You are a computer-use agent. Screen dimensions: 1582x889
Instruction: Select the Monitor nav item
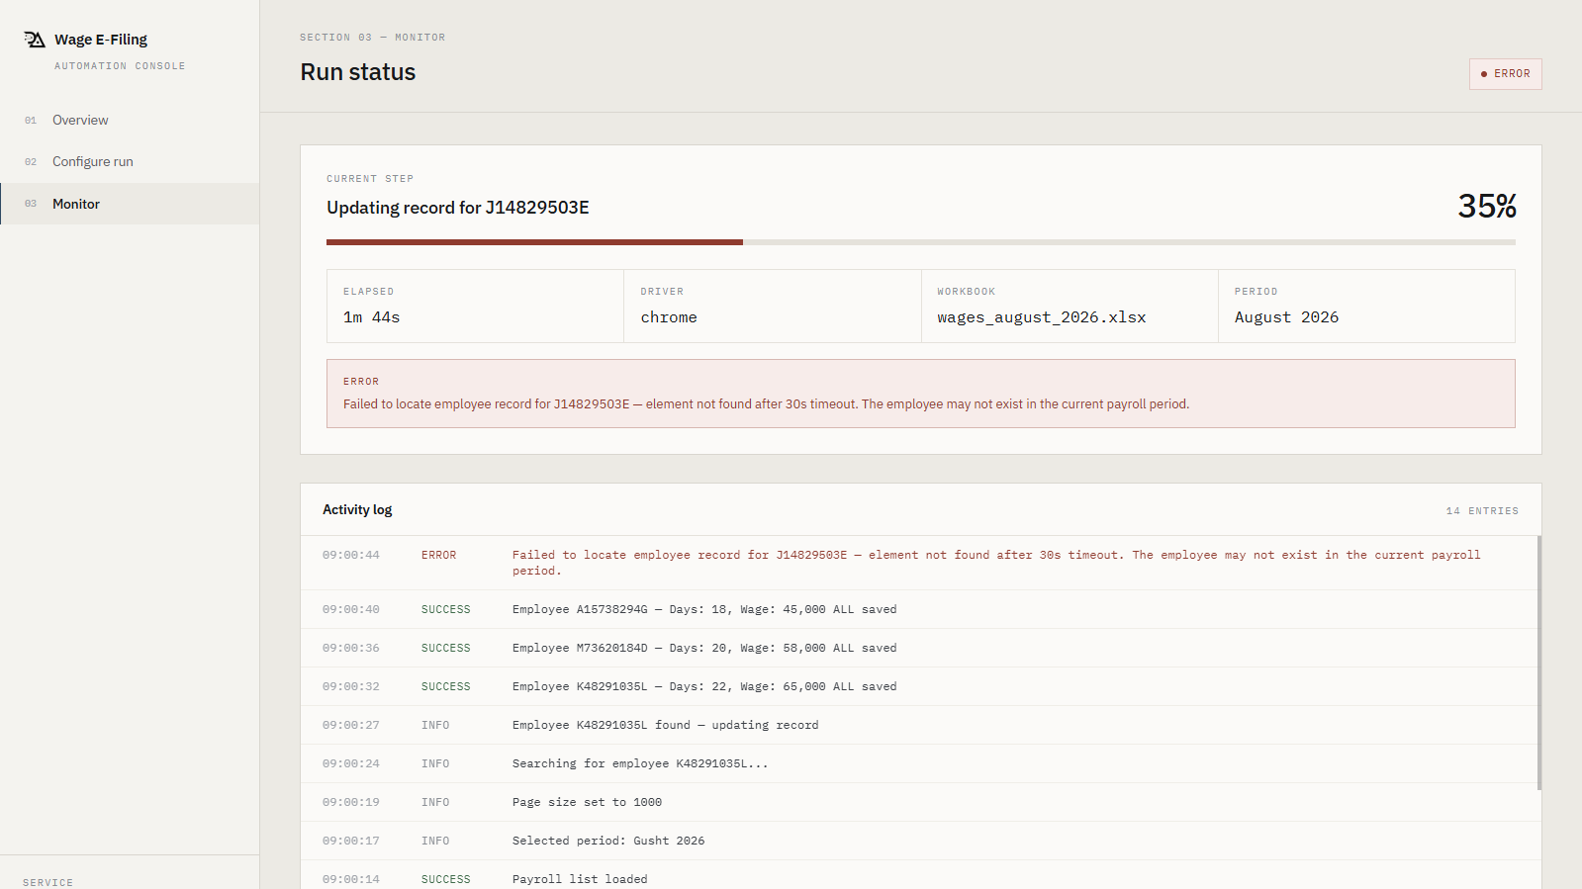[130, 204]
